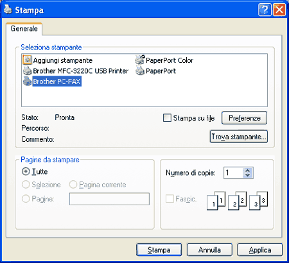The image size is (289, 263).
Task: Choose the PaperPort Color printer icon
Action: [140, 60]
